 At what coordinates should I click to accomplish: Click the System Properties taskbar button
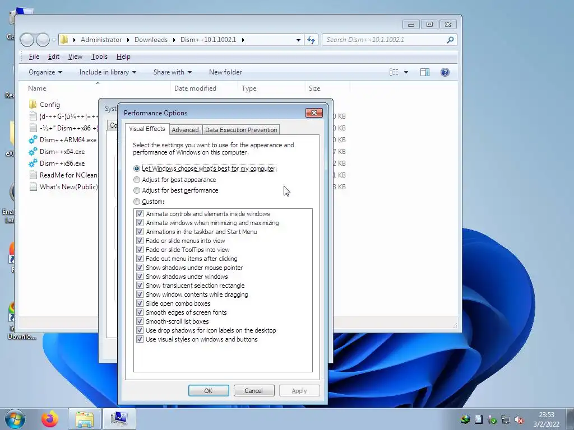tap(119, 419)
